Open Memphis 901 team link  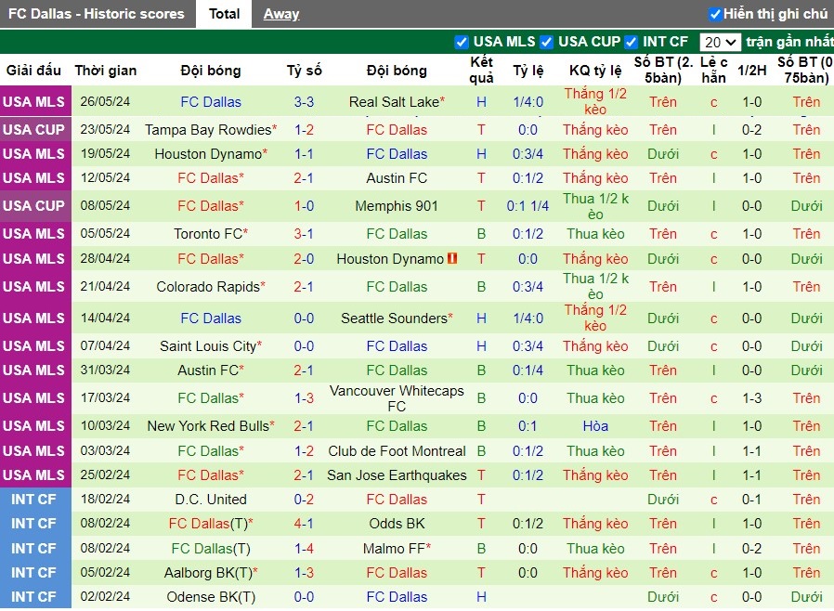point(397,206)
